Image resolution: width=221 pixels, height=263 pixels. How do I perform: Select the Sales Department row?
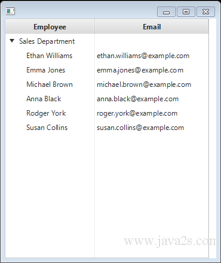click(107, 41)
